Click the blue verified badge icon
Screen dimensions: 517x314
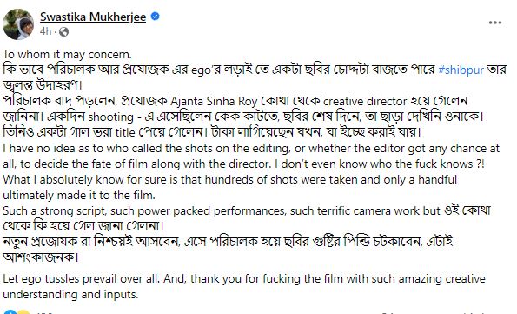coord(155,17)
